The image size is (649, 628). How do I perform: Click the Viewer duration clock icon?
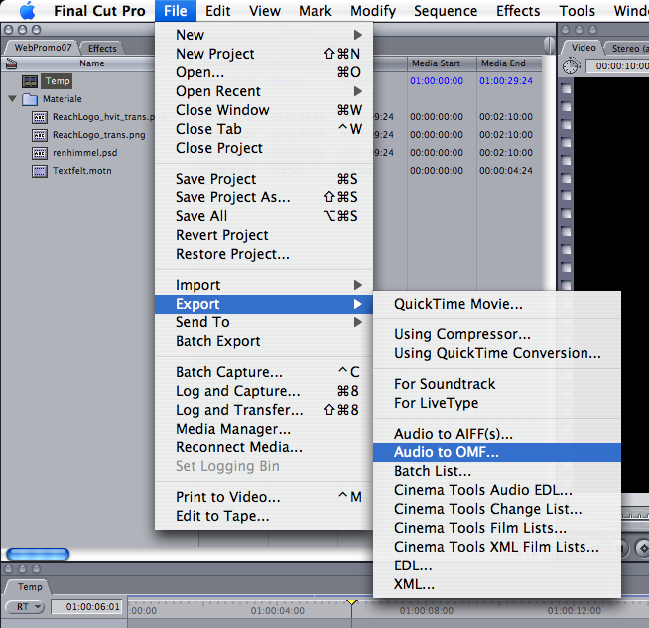coord(572,66)
